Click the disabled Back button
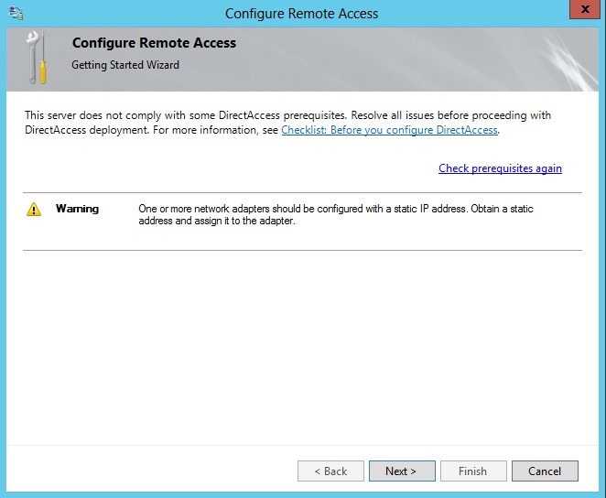 coord(330,471)
